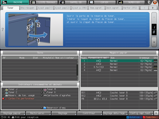Open the Ajout p.(PB) tab
This screenshot has height=119, width=159.
[x=79, y=8]
